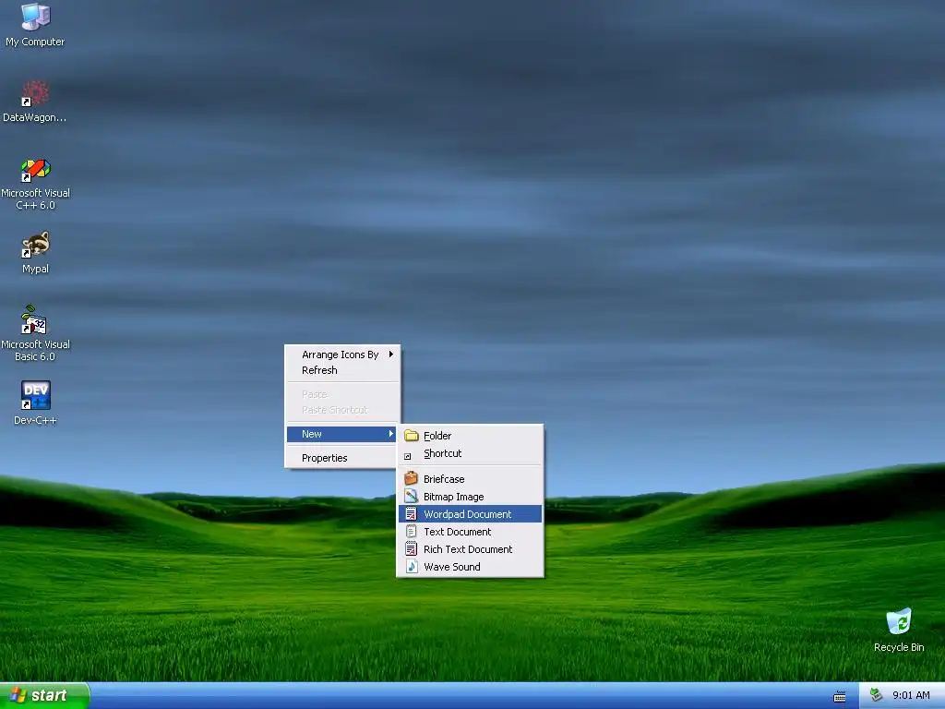Select Microsoft Visual Basic 6.0 icon

click(35, 334)
